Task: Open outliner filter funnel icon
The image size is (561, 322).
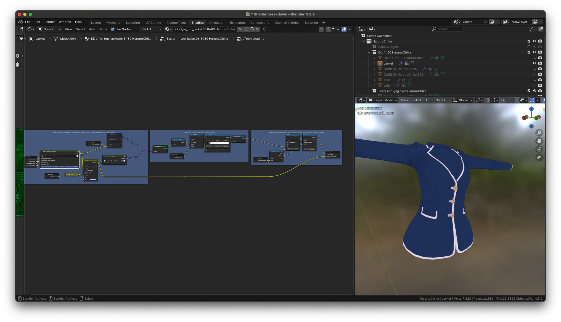Action: pos(530,29)
